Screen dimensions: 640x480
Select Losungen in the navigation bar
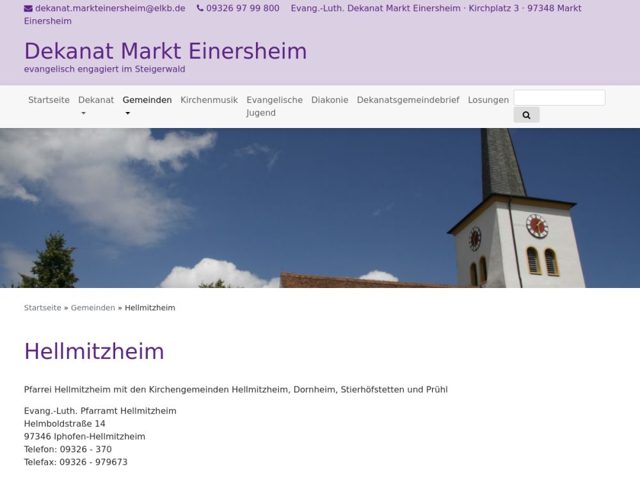[488, 100]
